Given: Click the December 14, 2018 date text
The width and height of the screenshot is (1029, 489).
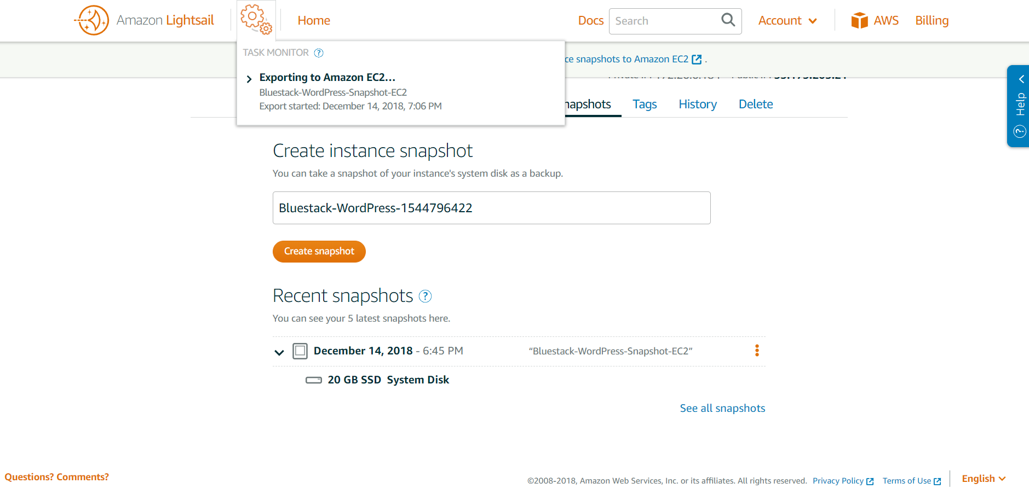Looking at the screenshot, I should (x=363, y=351).
